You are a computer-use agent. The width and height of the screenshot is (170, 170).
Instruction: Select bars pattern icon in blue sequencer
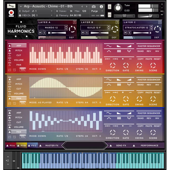point(119,118)
